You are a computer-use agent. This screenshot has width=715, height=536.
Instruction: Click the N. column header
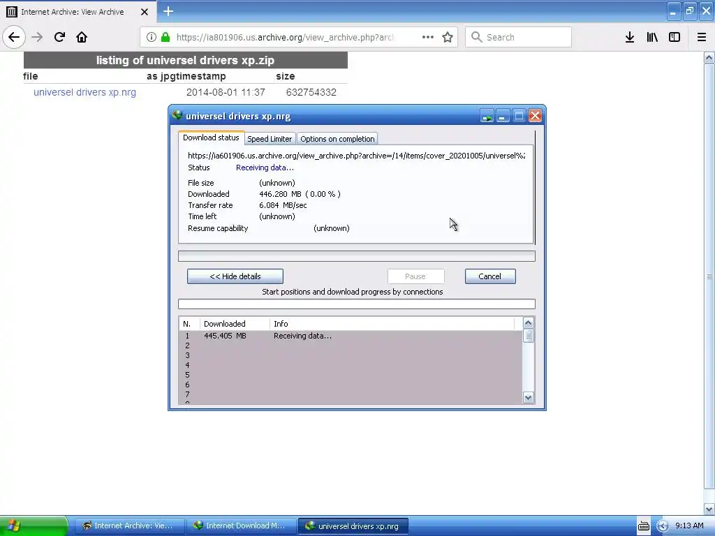point(190,324)
